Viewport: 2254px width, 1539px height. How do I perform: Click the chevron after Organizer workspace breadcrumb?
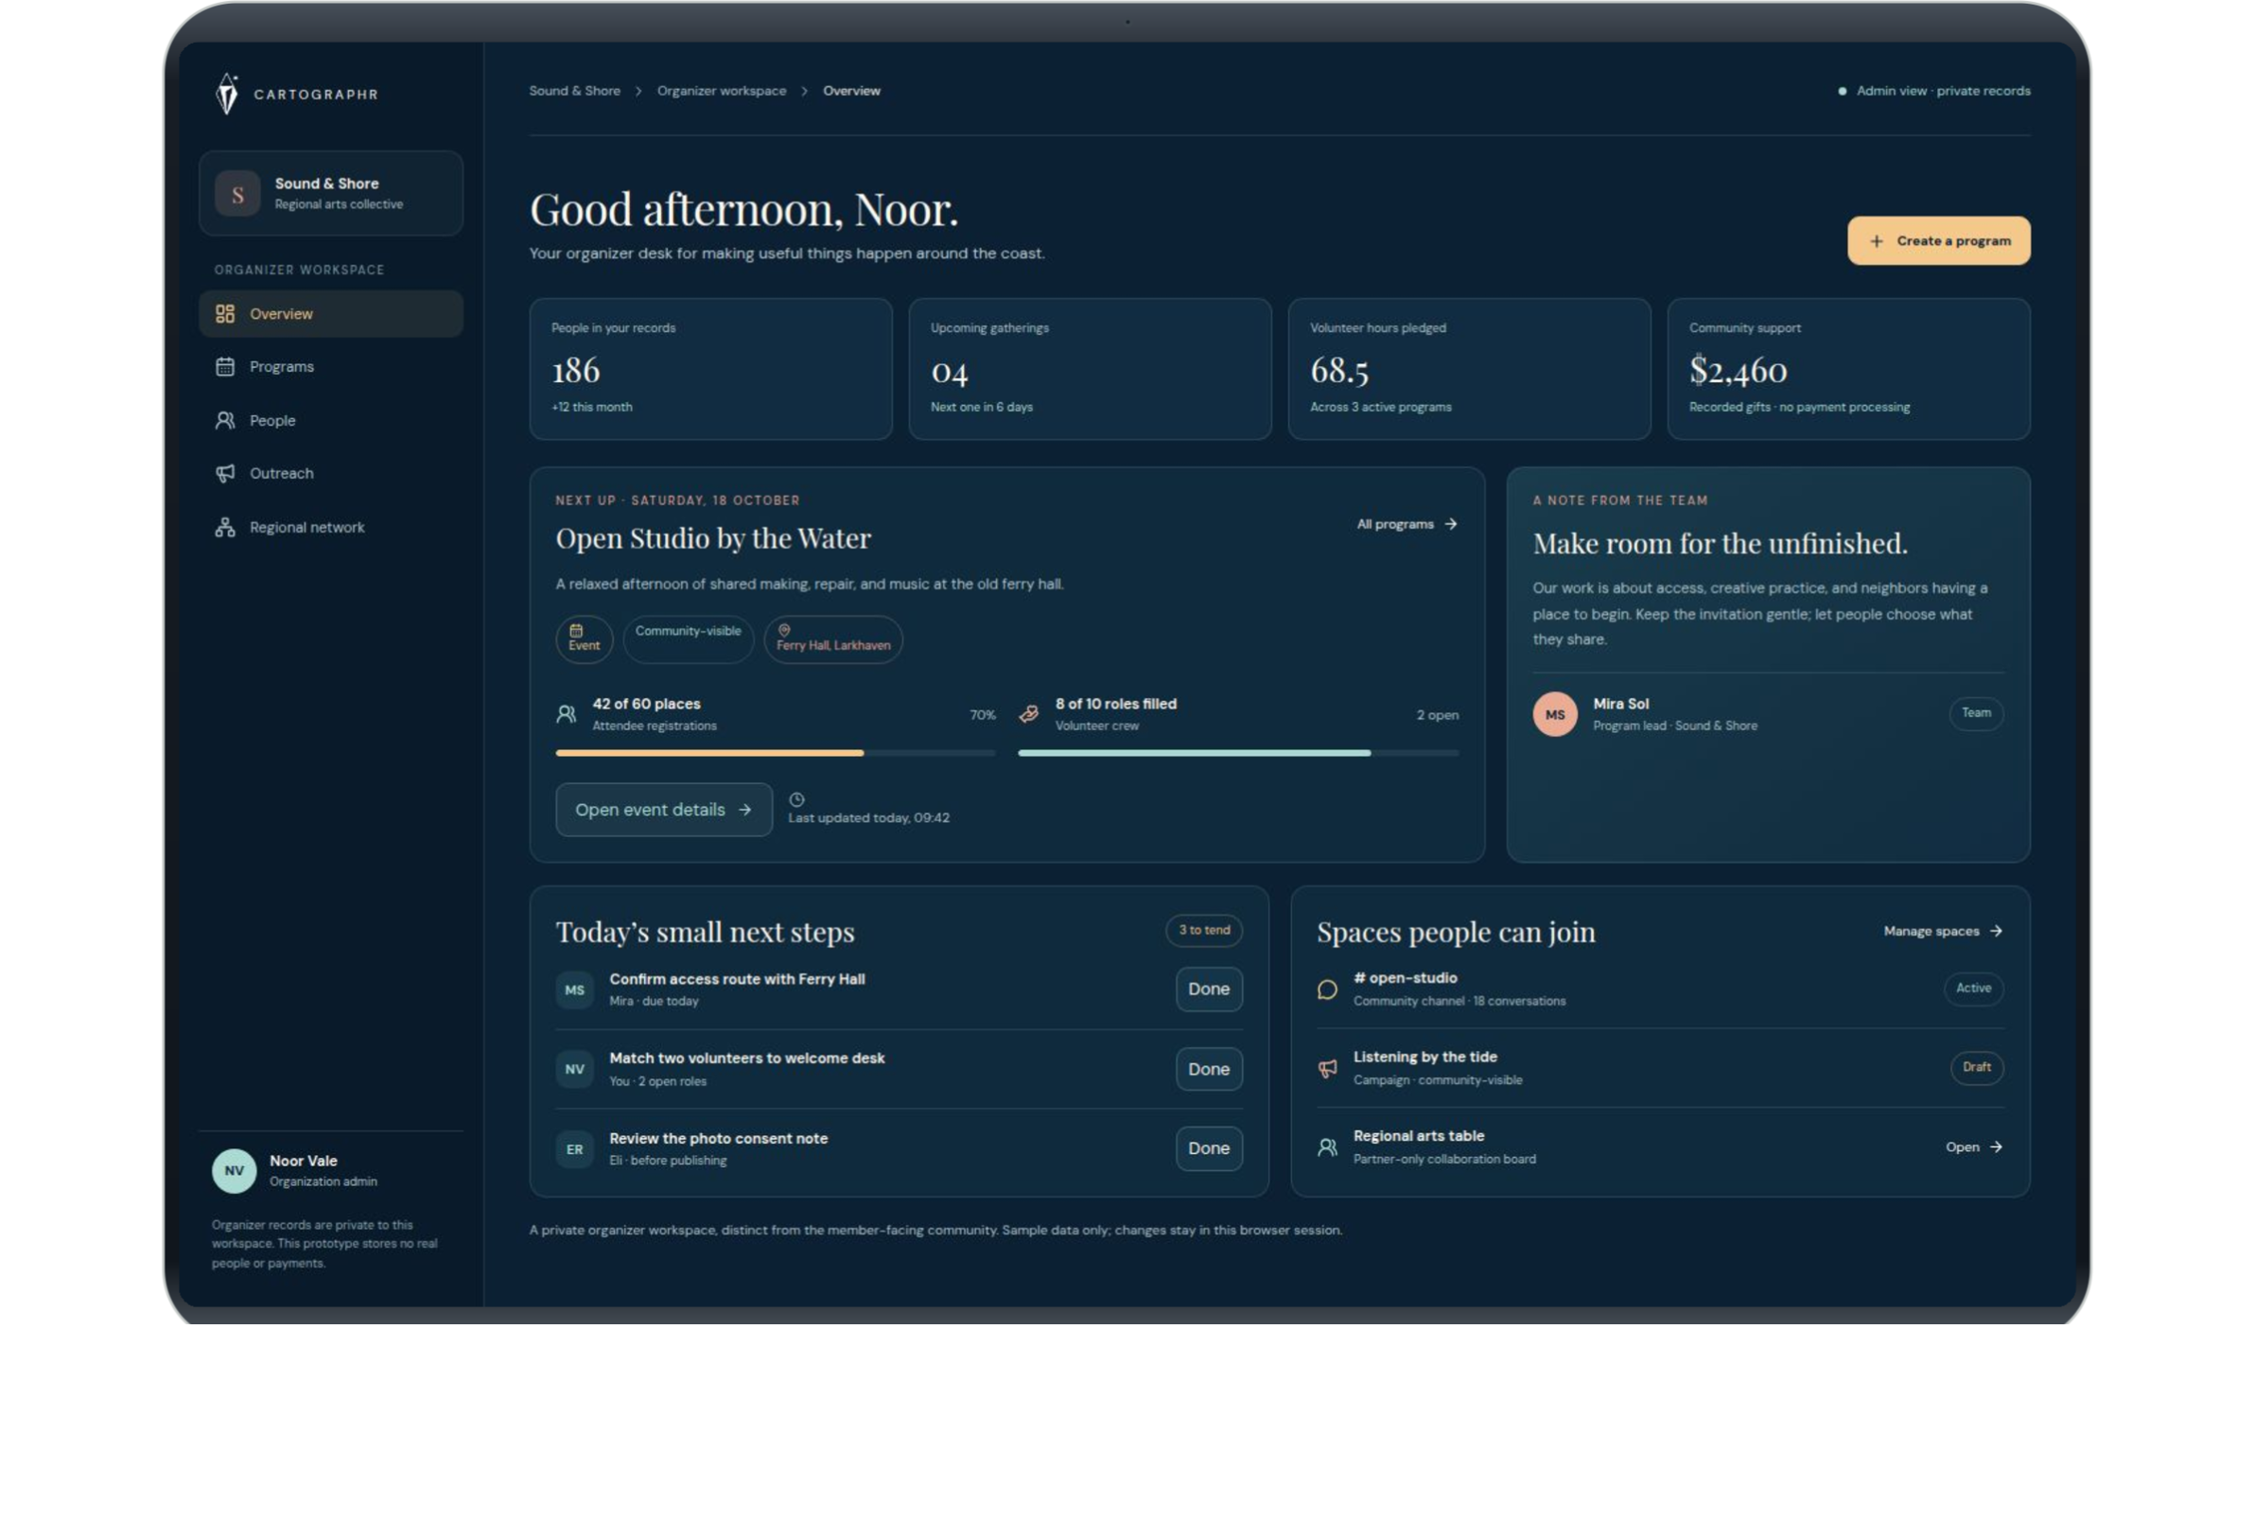tap(804, 91)
